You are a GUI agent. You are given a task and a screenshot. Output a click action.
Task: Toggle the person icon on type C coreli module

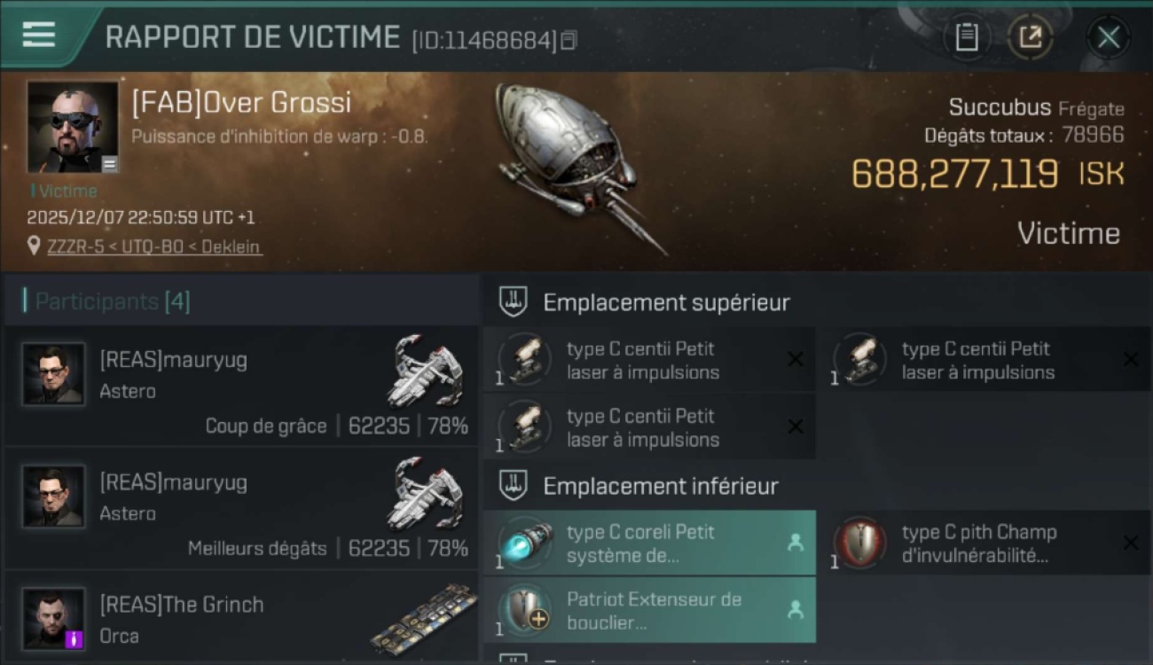pos(796,543)
